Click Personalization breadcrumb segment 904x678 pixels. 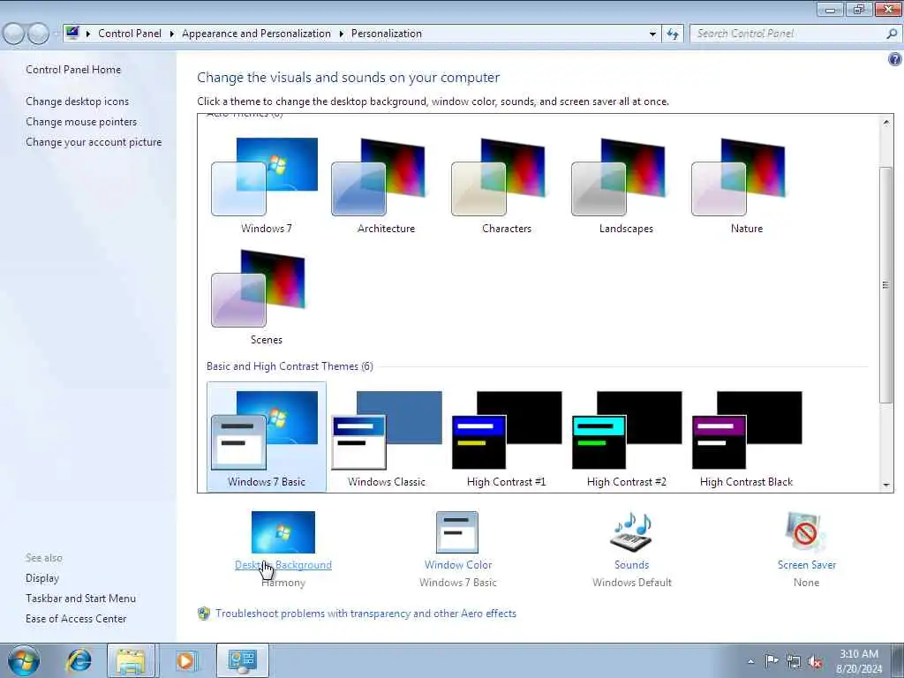387,34
